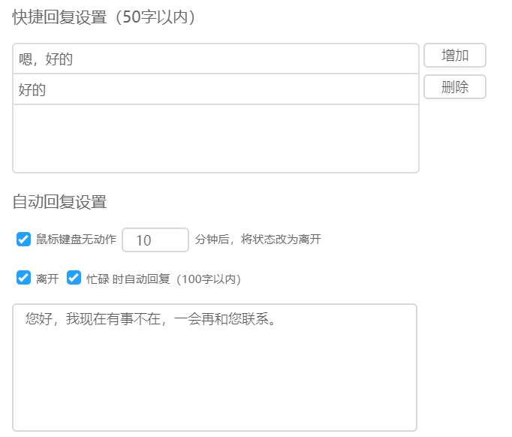The width and height of the screenshot is (512, 437).
Task: Click the 离开 label text
Action: pyautogui.click(x=47, y=279)
